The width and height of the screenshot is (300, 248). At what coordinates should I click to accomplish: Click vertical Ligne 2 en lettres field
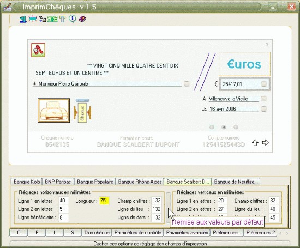click(x=222, y=209)
